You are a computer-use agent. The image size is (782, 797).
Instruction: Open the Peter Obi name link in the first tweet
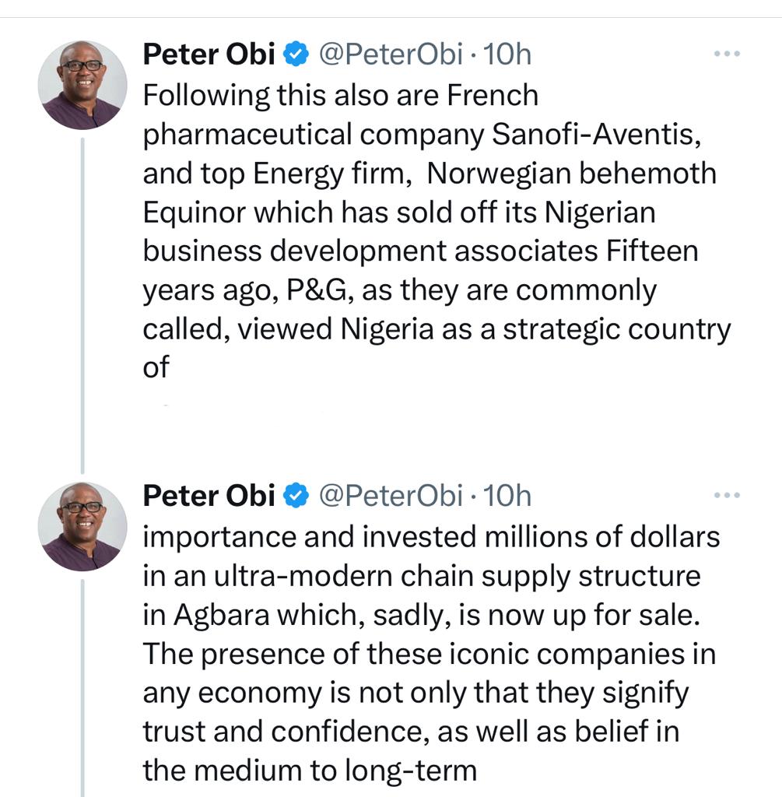[209, 54]
